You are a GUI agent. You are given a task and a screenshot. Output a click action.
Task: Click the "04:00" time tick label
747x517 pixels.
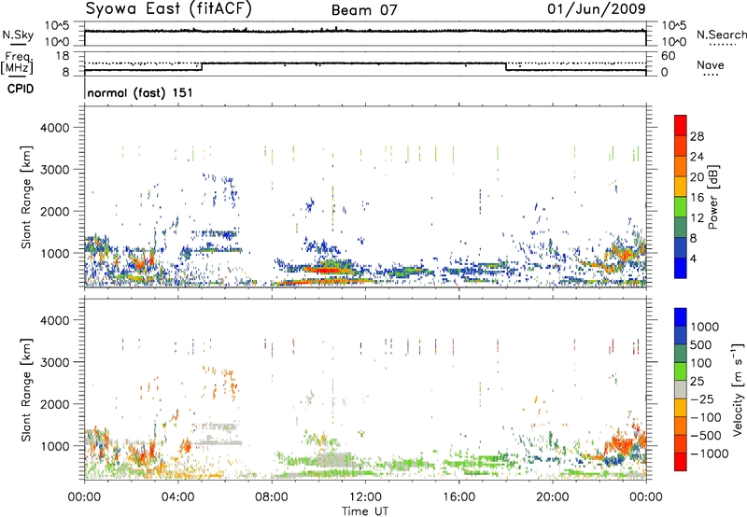coord(177,497)
